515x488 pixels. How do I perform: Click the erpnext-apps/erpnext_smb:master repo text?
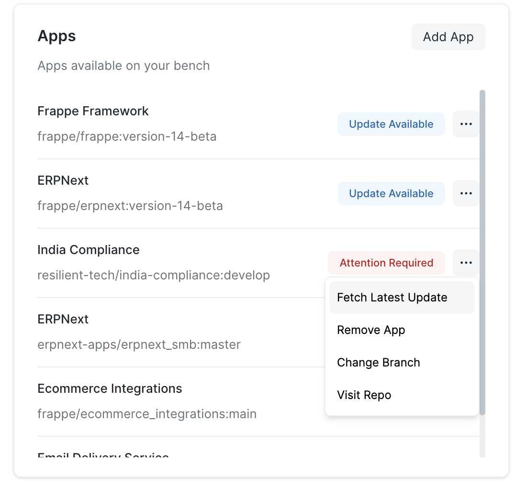(139, 344)
